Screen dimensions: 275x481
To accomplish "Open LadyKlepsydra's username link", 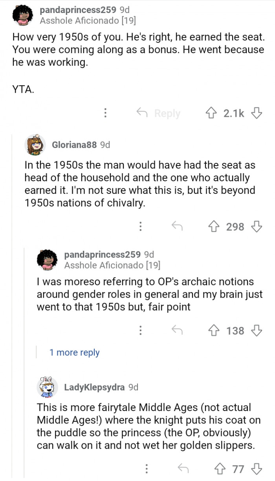I will 95,387.
